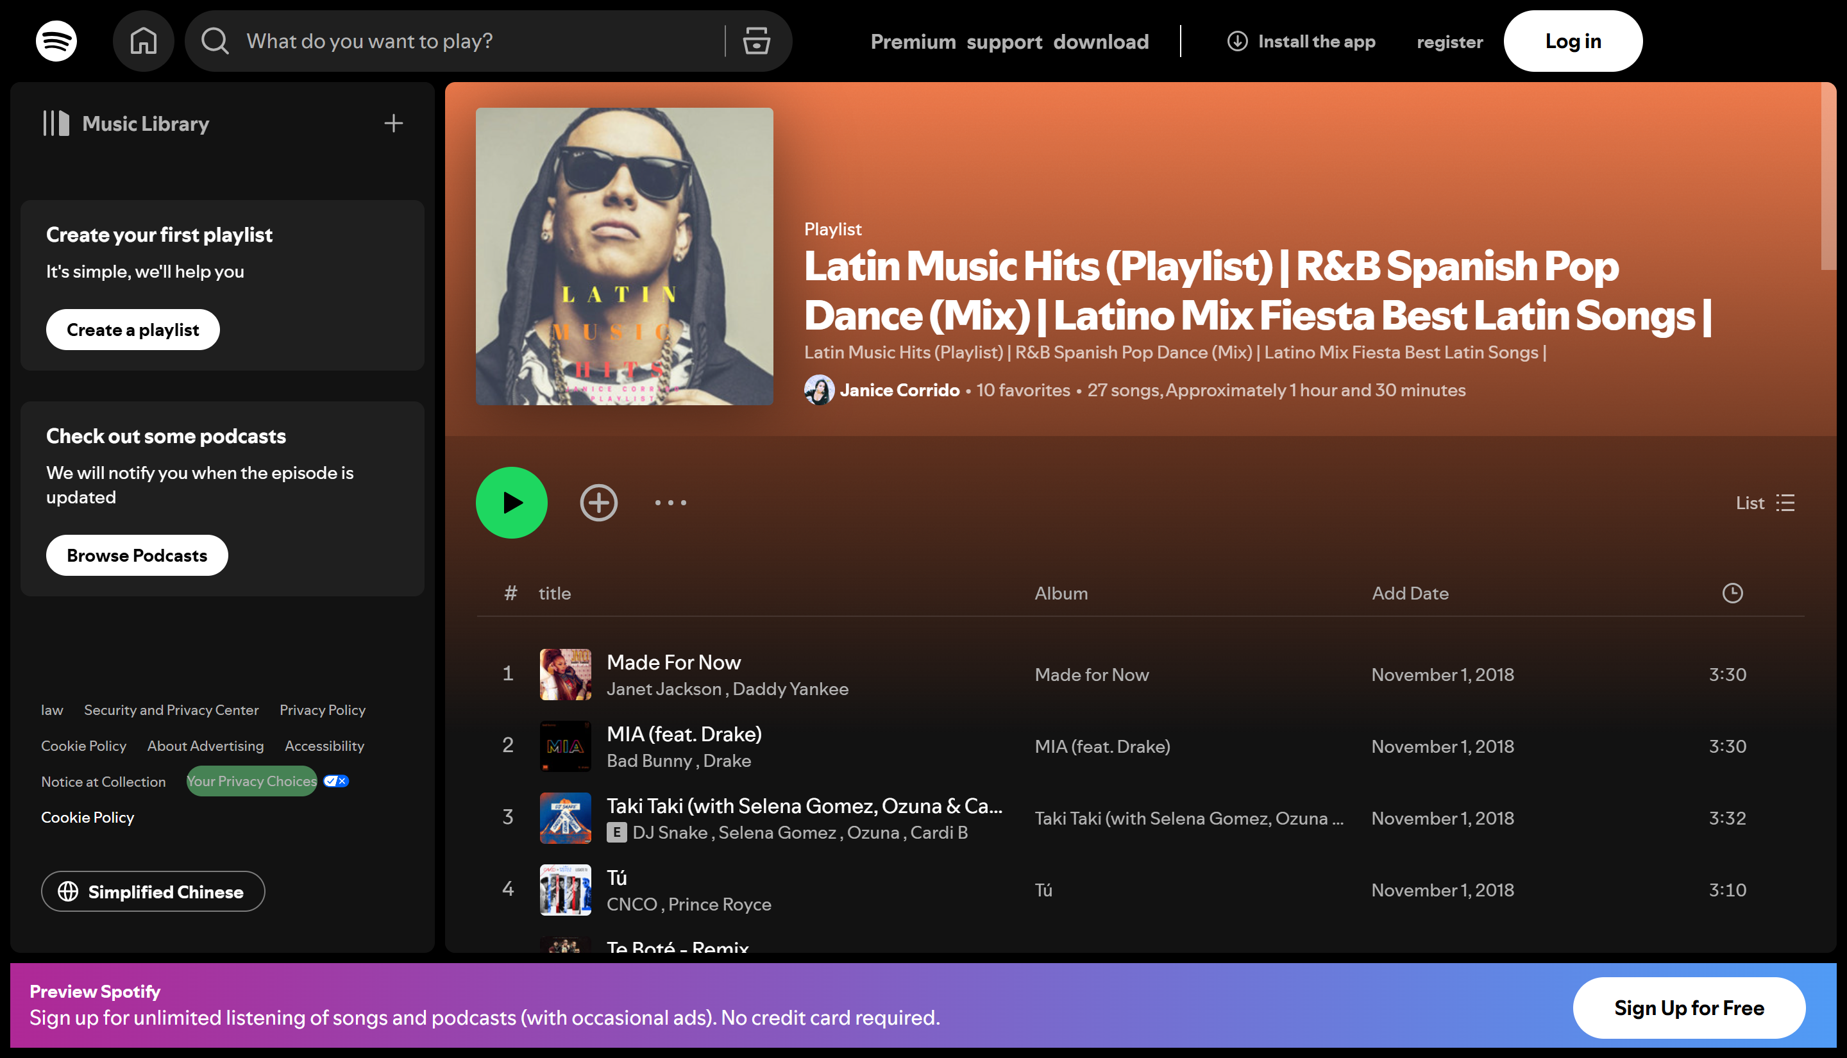Open the support menu item
Image resolution: width=1847 pixels, height=1058 pixels.
click(x=1005, y=40)
